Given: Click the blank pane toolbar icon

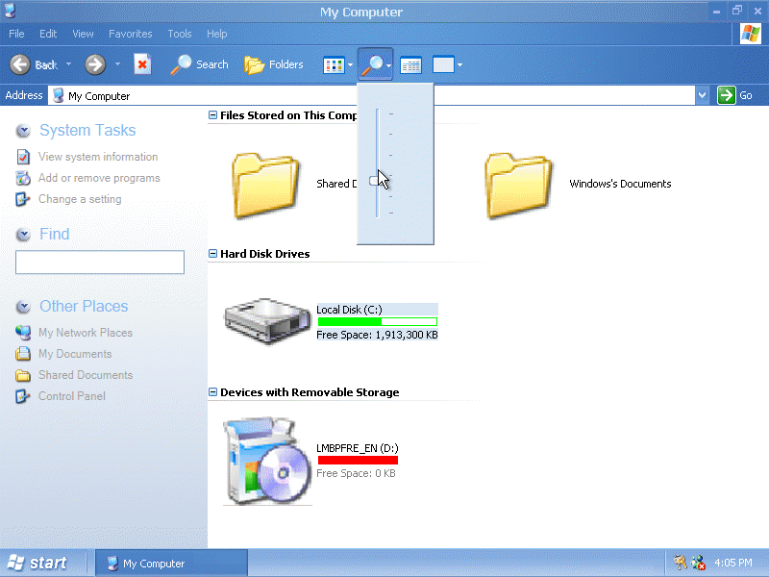Looking at the screenshot, I should 443,64.
